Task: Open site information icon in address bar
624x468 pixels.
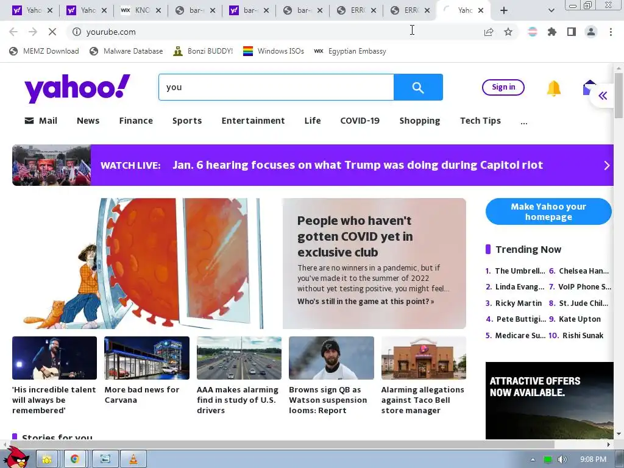Action: [77, 32]
